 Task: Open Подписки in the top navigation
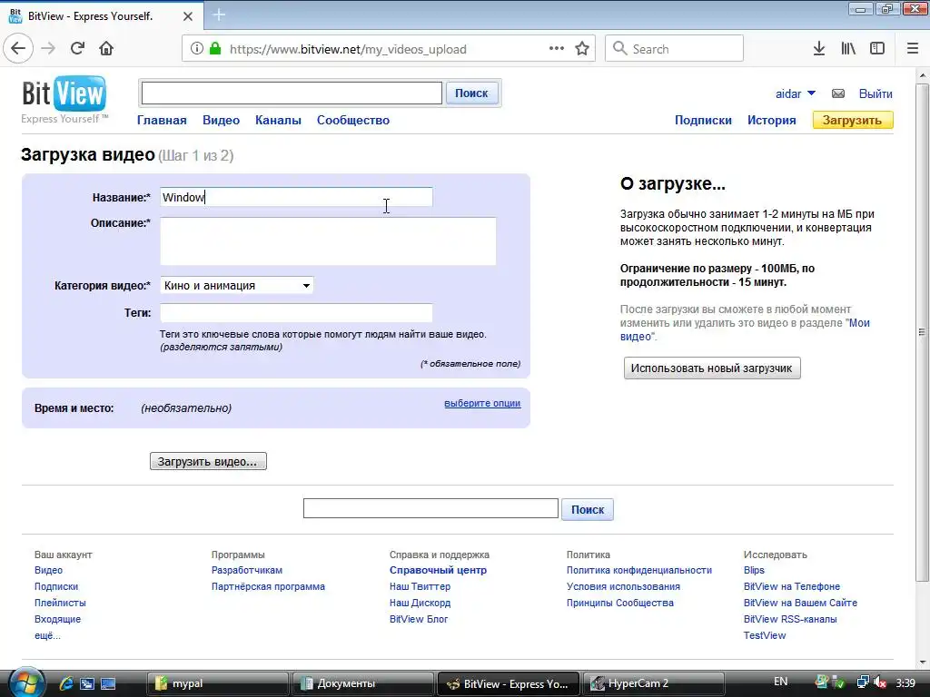point(703,121)
